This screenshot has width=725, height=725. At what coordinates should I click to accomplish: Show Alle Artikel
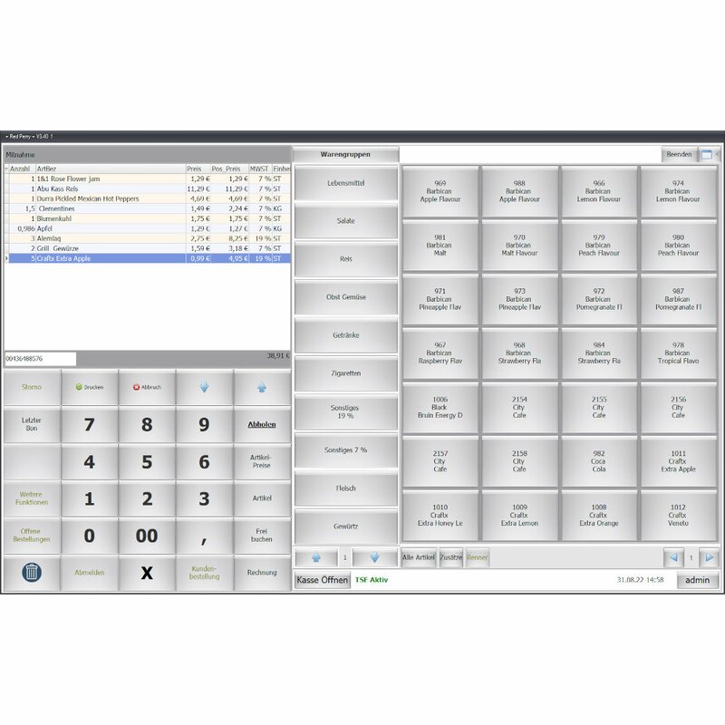click(x=419, y=557)
